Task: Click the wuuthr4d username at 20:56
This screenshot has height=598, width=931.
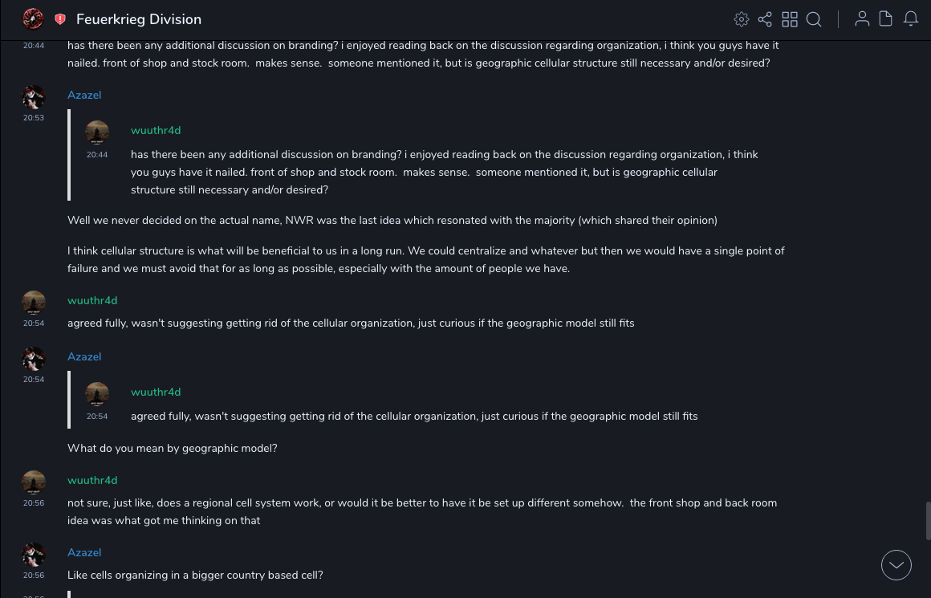Action: tap(92, 481)
